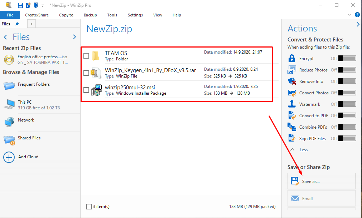
Task: Select winzip250mul-32.msi file name
Action: click(x=130, y=88)
